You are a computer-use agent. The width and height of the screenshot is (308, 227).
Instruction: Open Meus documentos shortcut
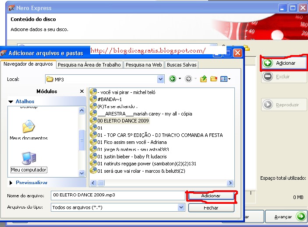[28, 130]
